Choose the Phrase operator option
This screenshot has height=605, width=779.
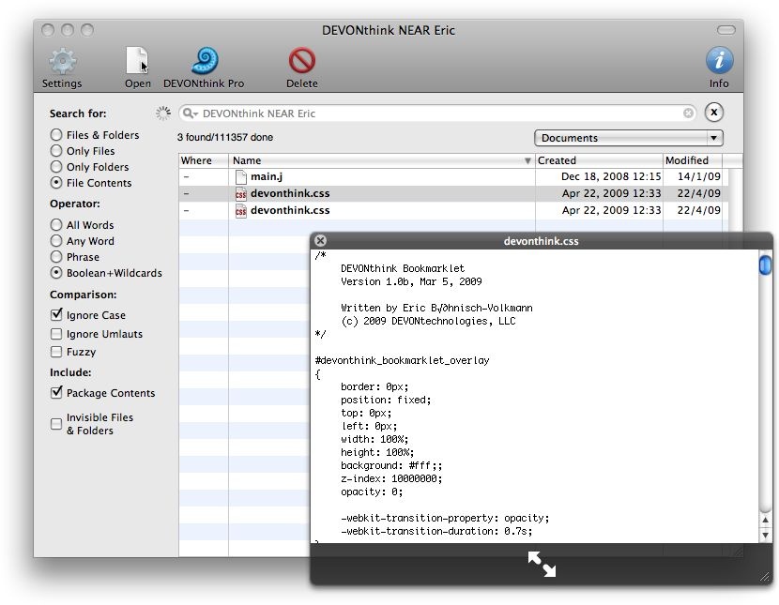click(x=57, y=257)
